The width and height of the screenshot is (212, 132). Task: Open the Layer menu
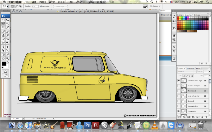[52, 2]
